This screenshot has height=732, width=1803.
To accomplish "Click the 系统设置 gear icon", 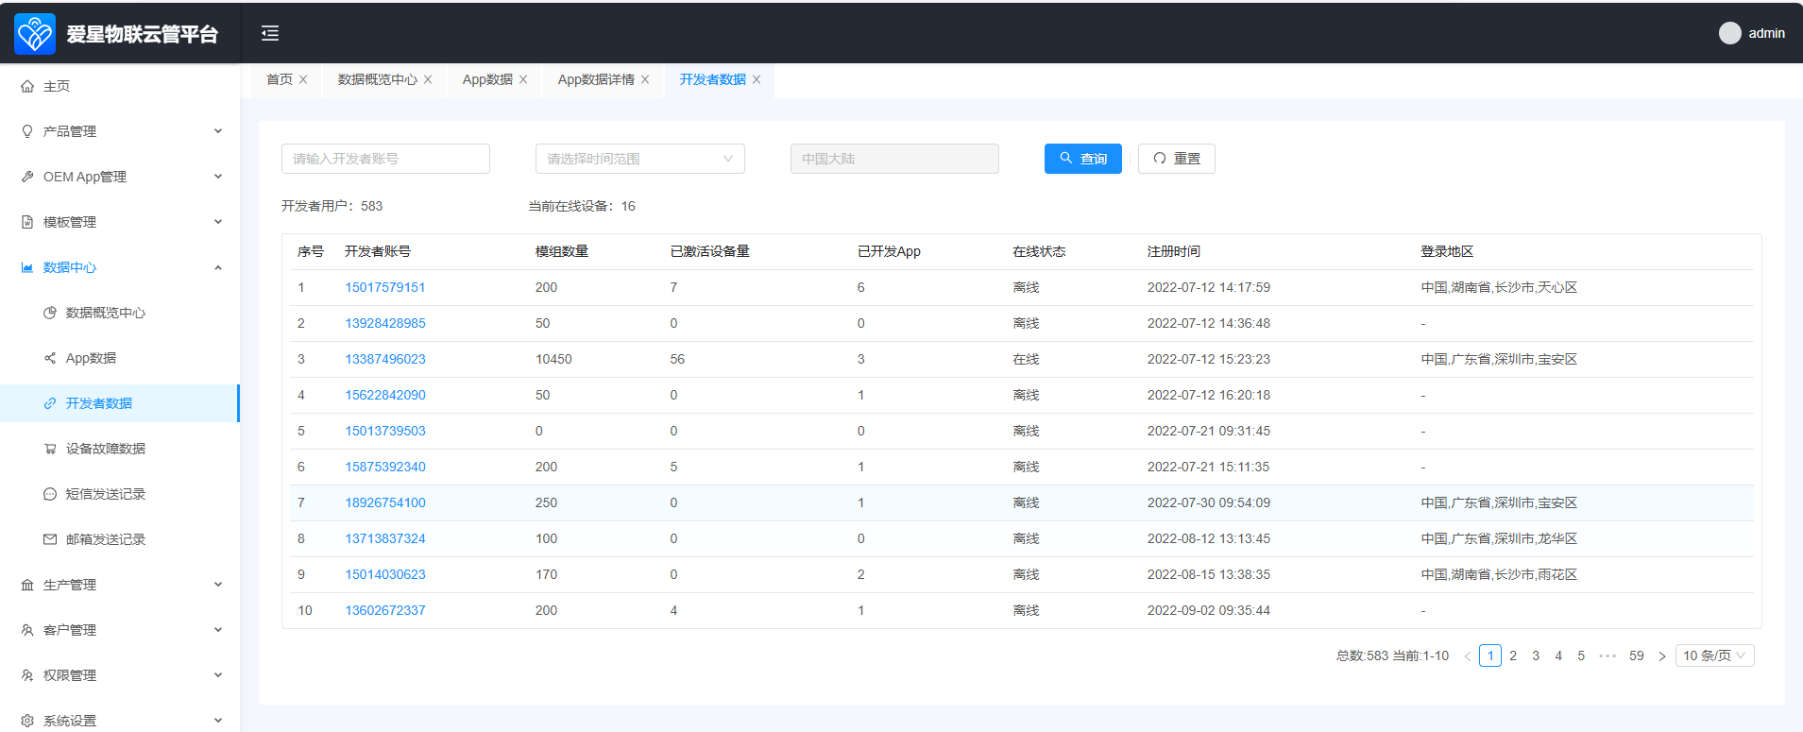I will [27, 721].
